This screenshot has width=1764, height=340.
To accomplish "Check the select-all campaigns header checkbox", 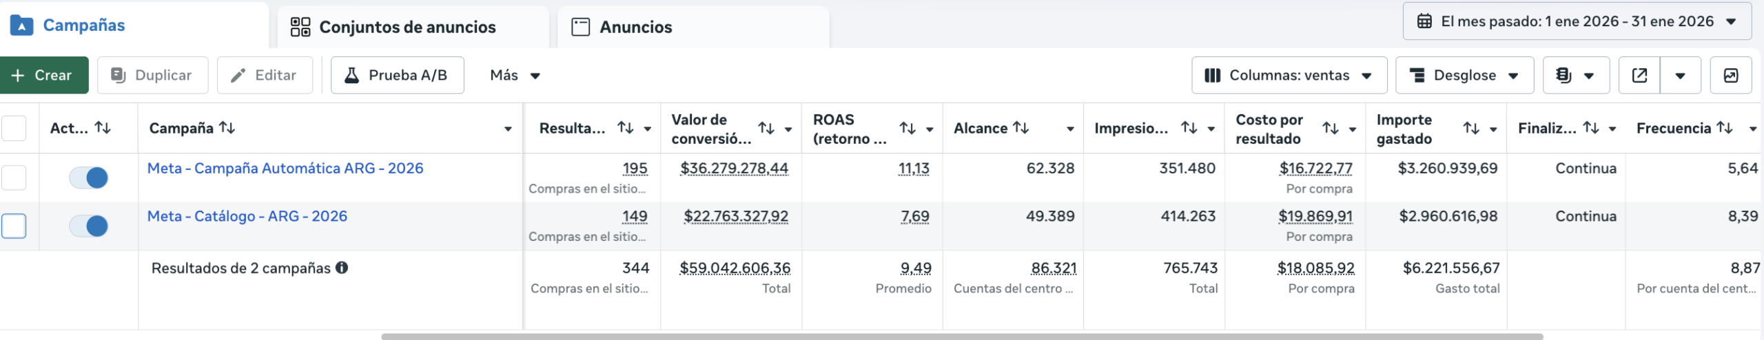I will click(14, 128).
